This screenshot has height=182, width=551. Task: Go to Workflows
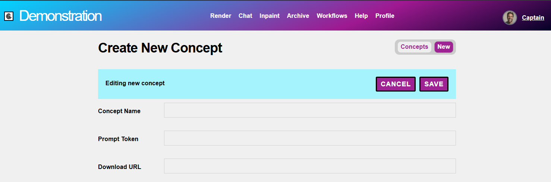pos(332,16)
